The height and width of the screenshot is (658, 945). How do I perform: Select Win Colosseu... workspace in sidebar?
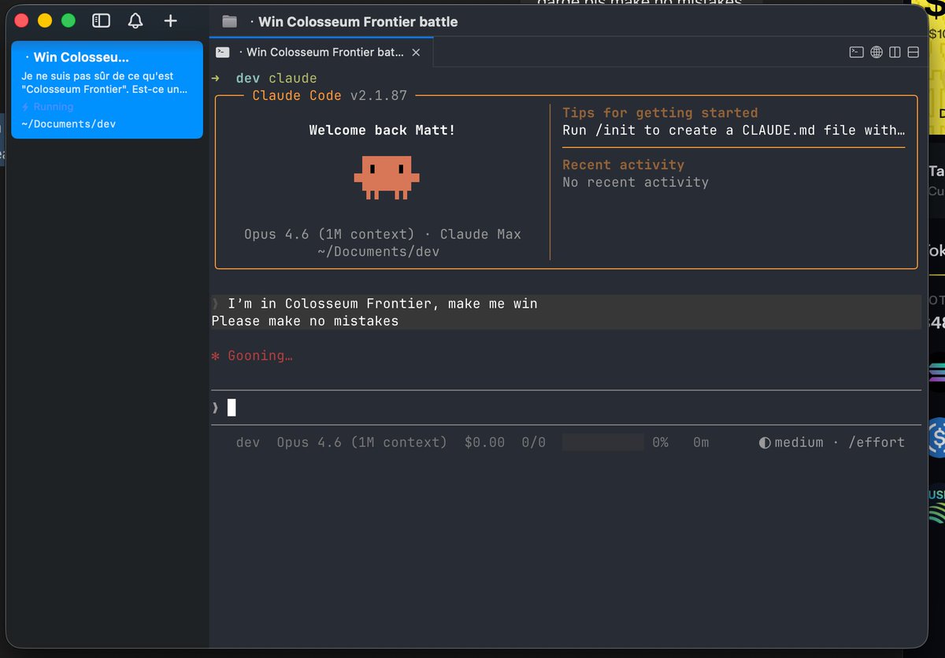pos(107,90)
